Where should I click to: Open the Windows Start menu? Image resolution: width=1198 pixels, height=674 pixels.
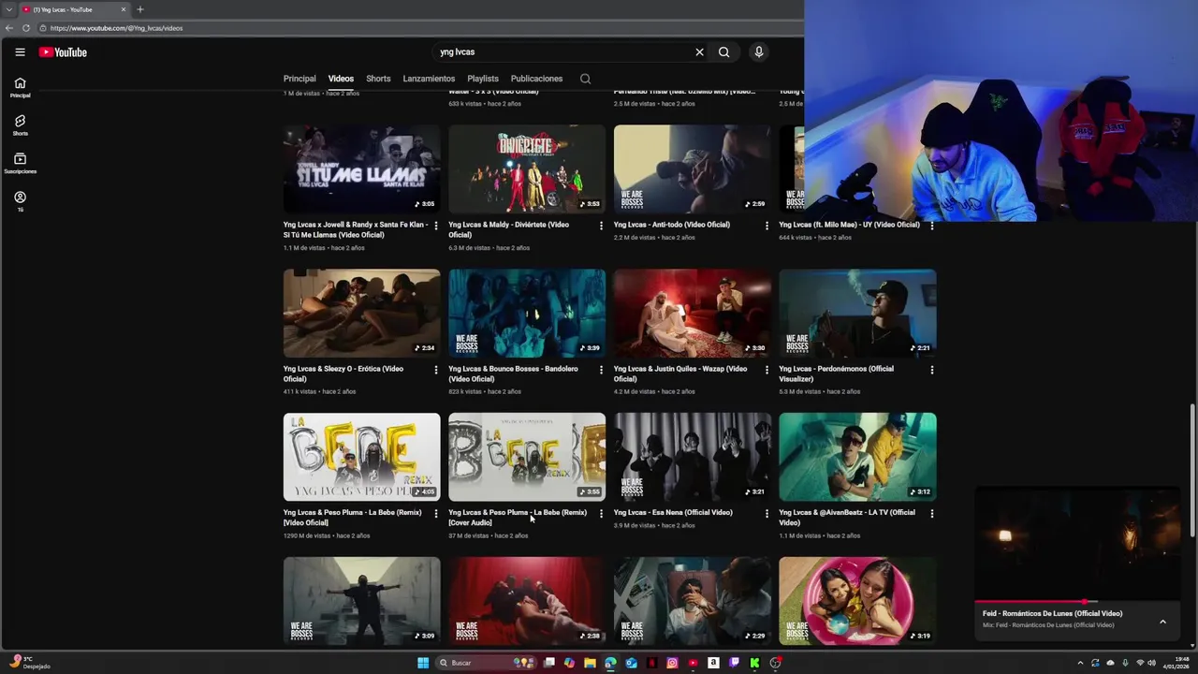coord(423,663)
